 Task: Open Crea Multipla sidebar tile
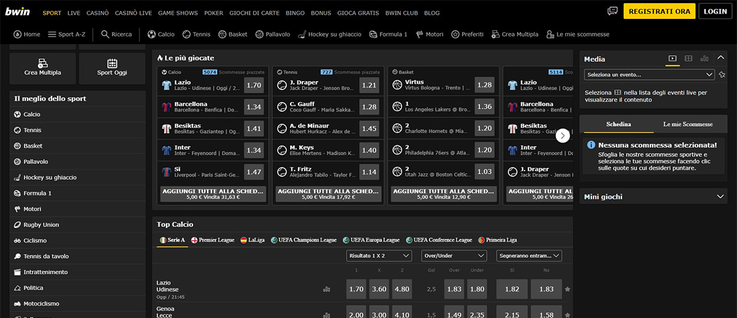pyautogui.click(x=43, y=68)
